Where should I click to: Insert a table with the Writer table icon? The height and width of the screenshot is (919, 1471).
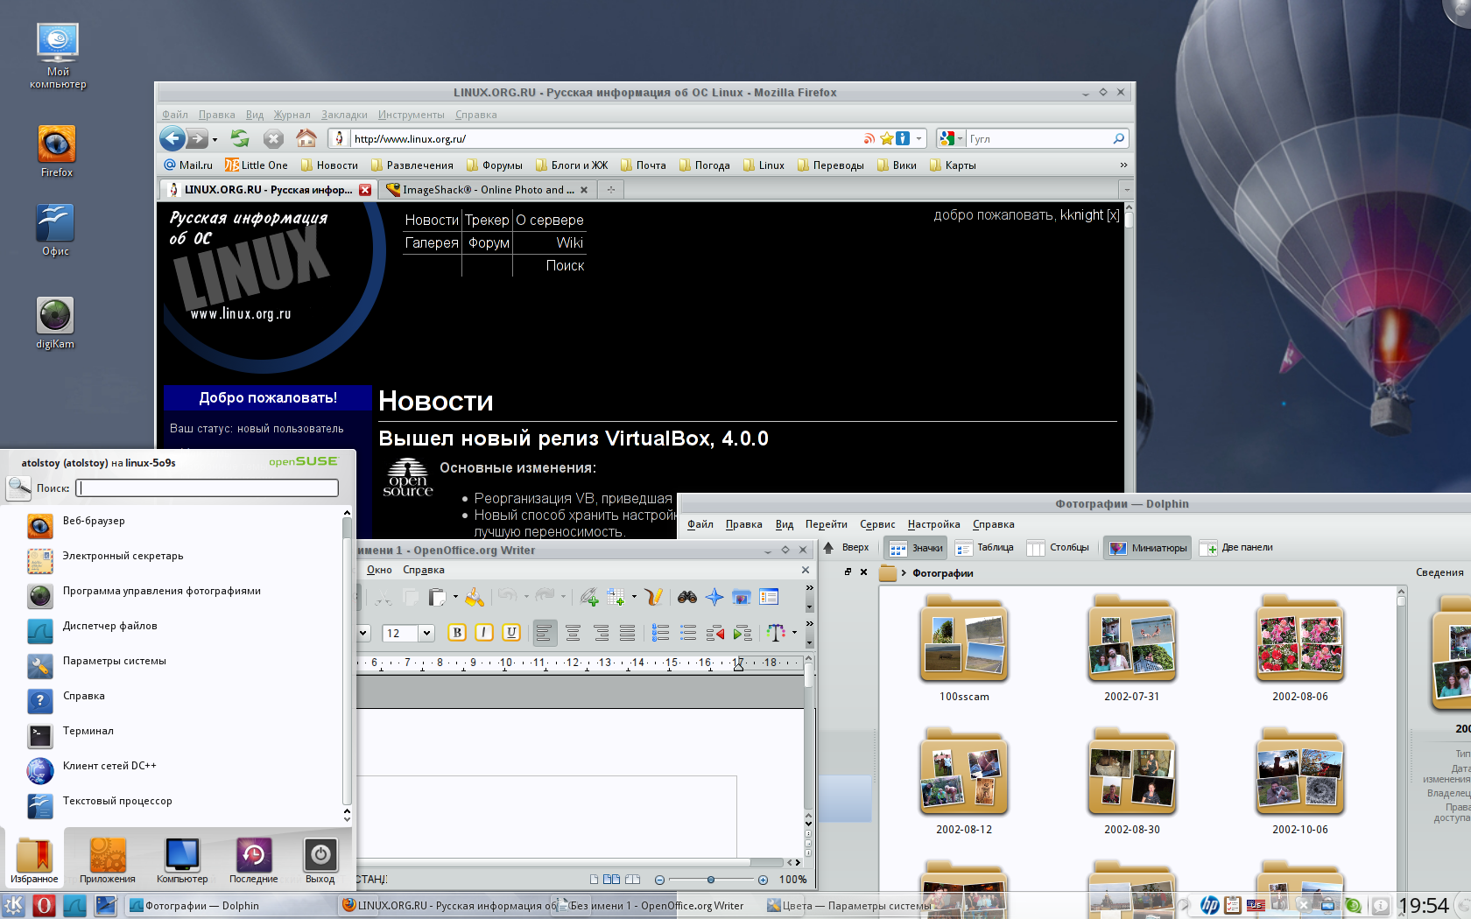pos(616,597)
